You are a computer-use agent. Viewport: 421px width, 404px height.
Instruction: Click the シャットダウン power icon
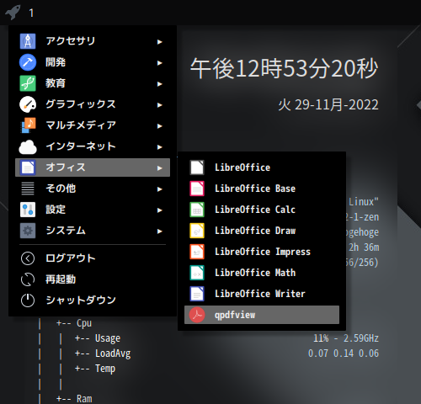point(28,300)
